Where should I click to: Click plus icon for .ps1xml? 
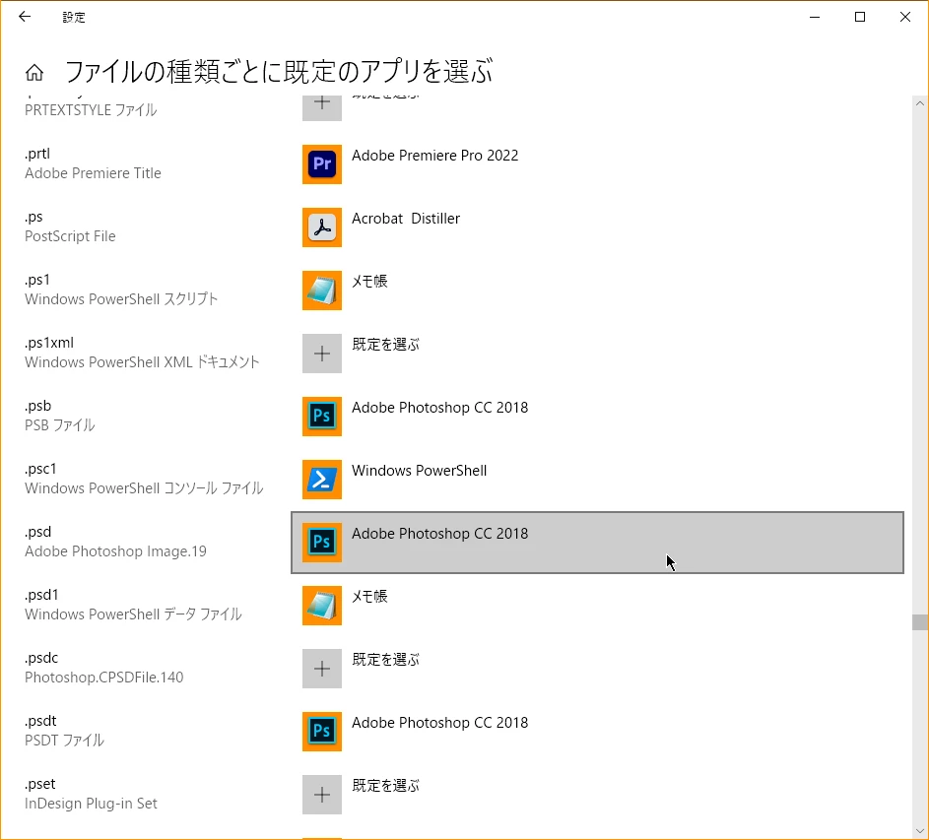[x=322, y=354]
